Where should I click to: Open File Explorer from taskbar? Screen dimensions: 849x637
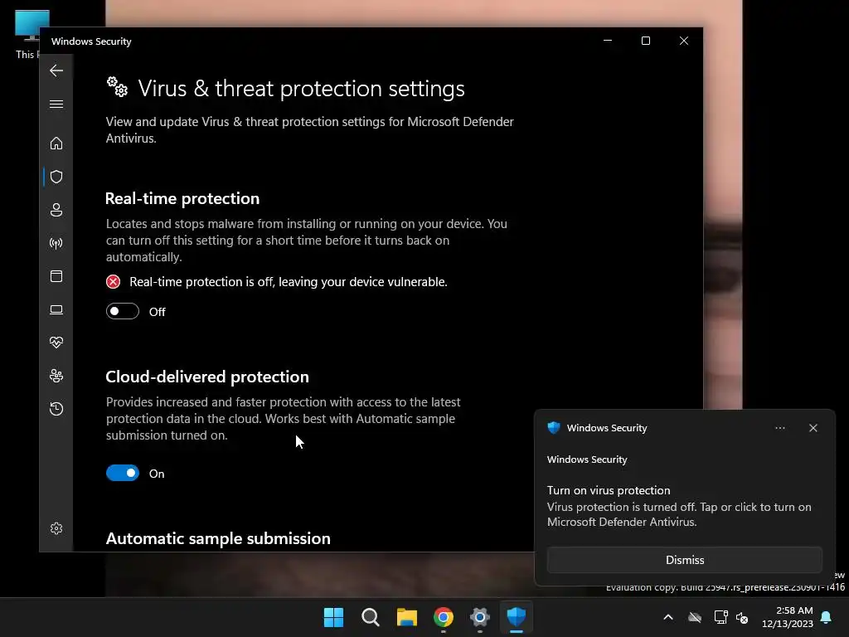click(x=406, y=617)
